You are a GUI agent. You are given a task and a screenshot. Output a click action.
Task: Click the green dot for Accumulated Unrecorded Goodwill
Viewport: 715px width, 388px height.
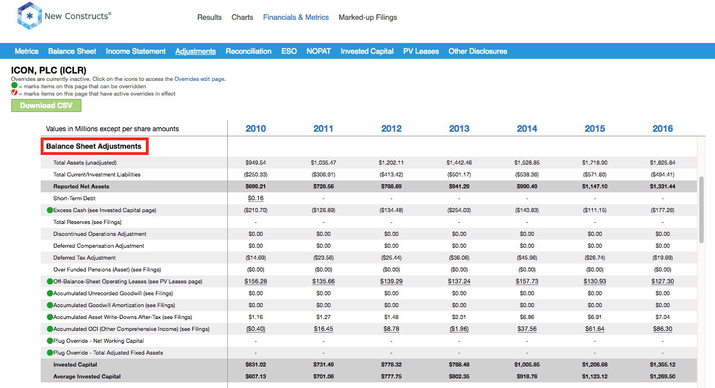click(x=50, y=293)
